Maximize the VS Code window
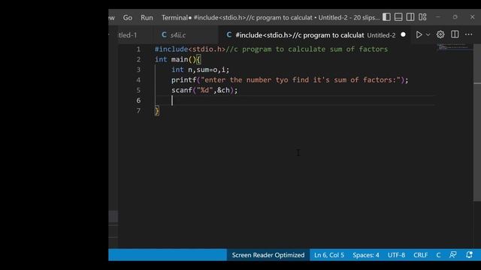481x270 pixels. (x=455, y=17)
